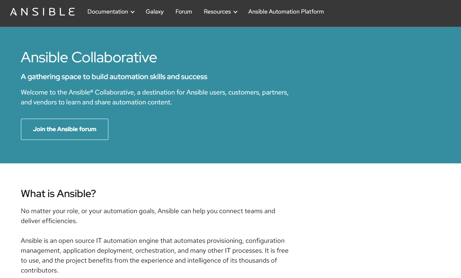This screenshot has height=278, width=461.
Task: Click the Documentation dropdown arrow icon
Action: tap(132, 12)
